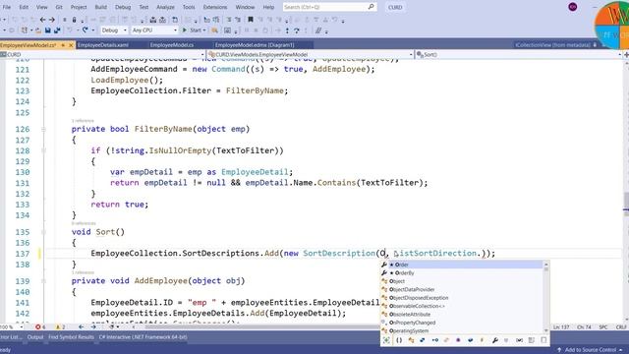Viewport: 629px width, 354px height.
Task: Click the Open File folder icon
Action: [x=38, y=30]
